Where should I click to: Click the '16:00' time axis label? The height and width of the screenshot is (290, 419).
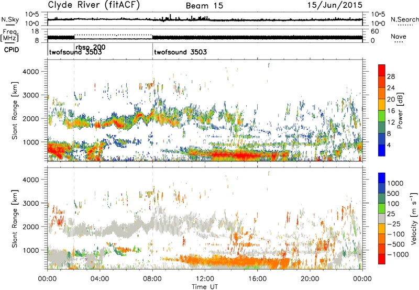pyautogui.click(x=257, y=279)
